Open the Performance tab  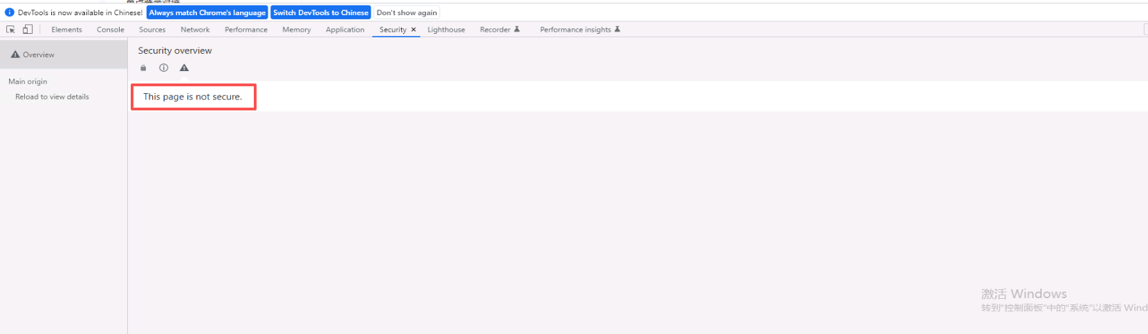click(246, 30)
